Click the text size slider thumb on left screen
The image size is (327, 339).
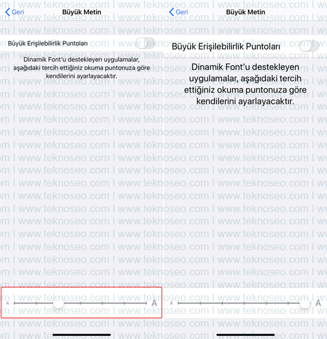58,303
